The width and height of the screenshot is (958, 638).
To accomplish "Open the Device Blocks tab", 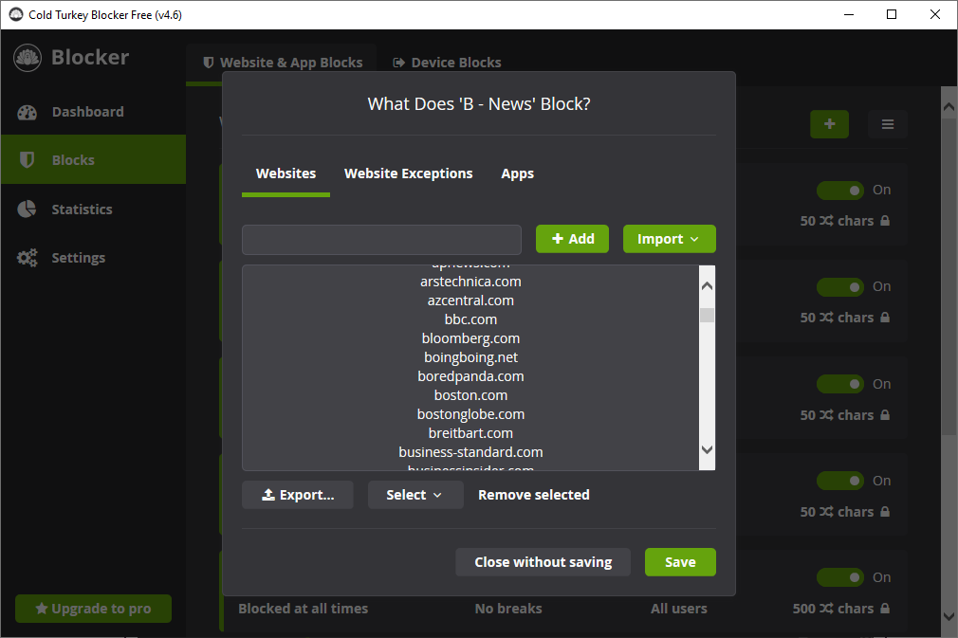I will point(447,63).
